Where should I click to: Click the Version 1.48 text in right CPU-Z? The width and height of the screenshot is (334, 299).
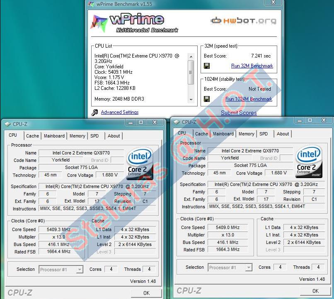click(312, 279)
